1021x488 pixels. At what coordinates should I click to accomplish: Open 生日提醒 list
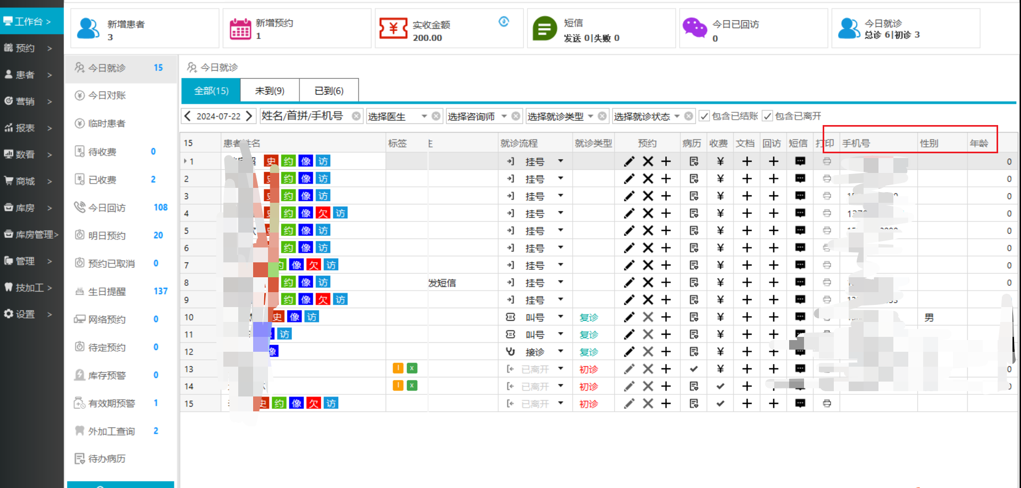coord(121,291)
